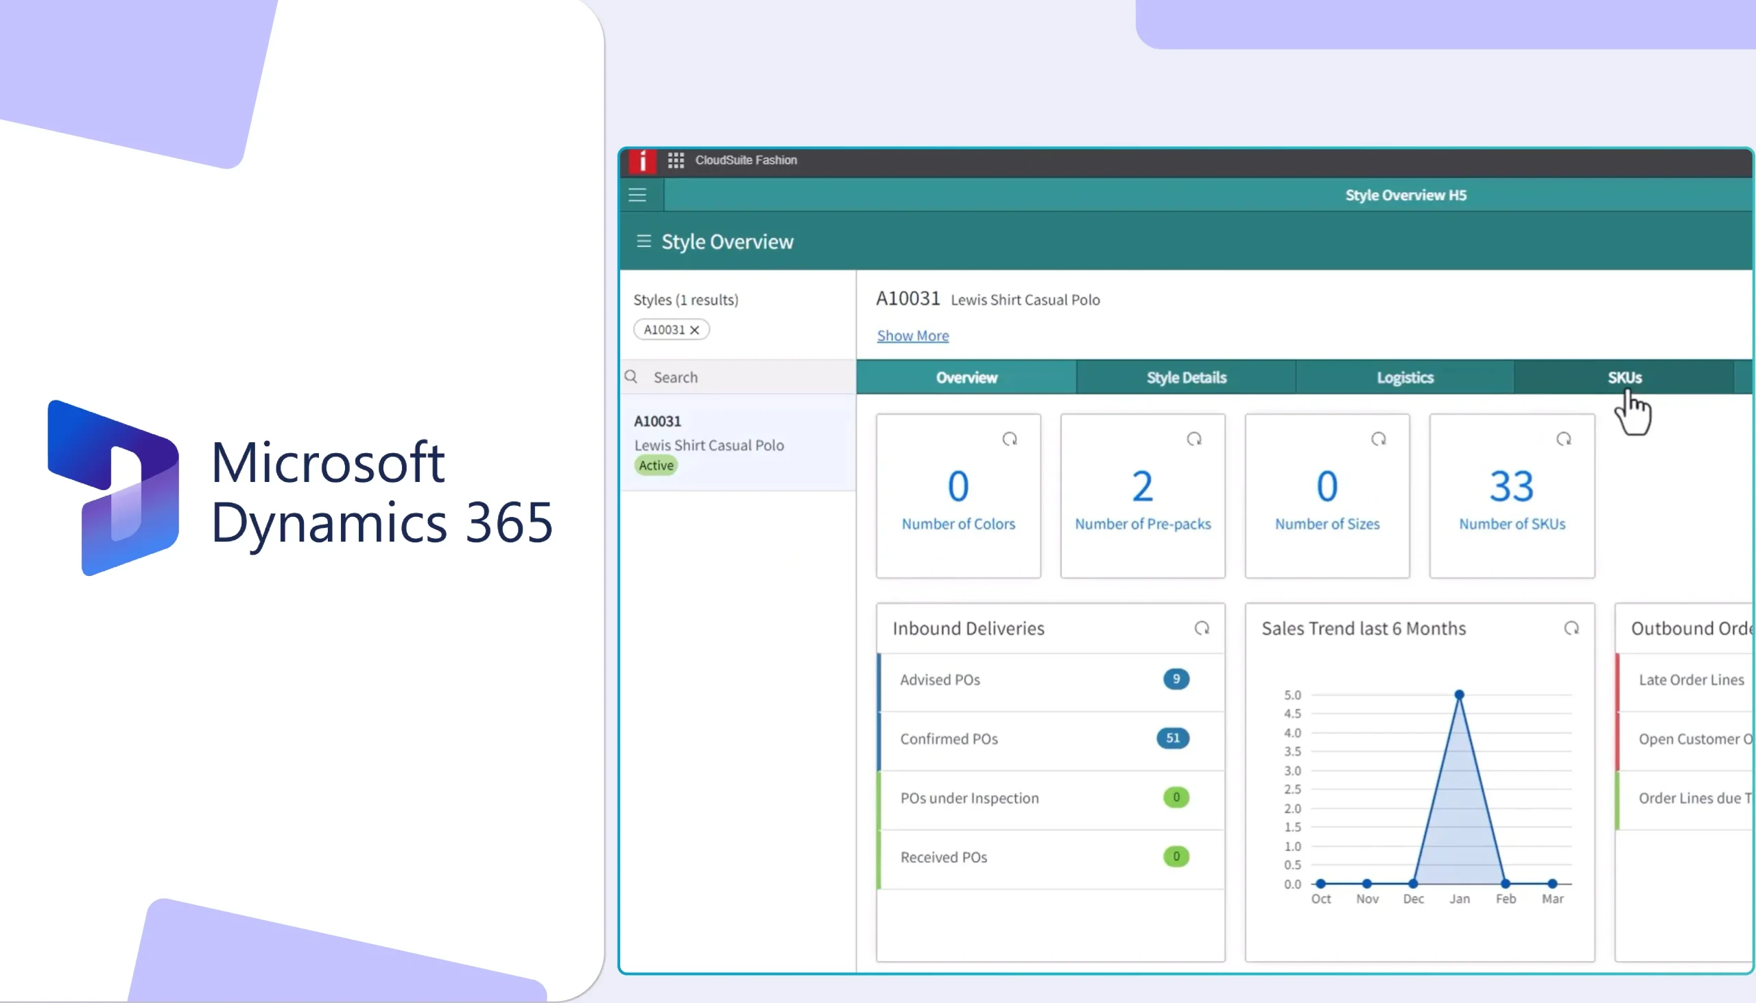Click the search magnifier icon

[631, 377]
